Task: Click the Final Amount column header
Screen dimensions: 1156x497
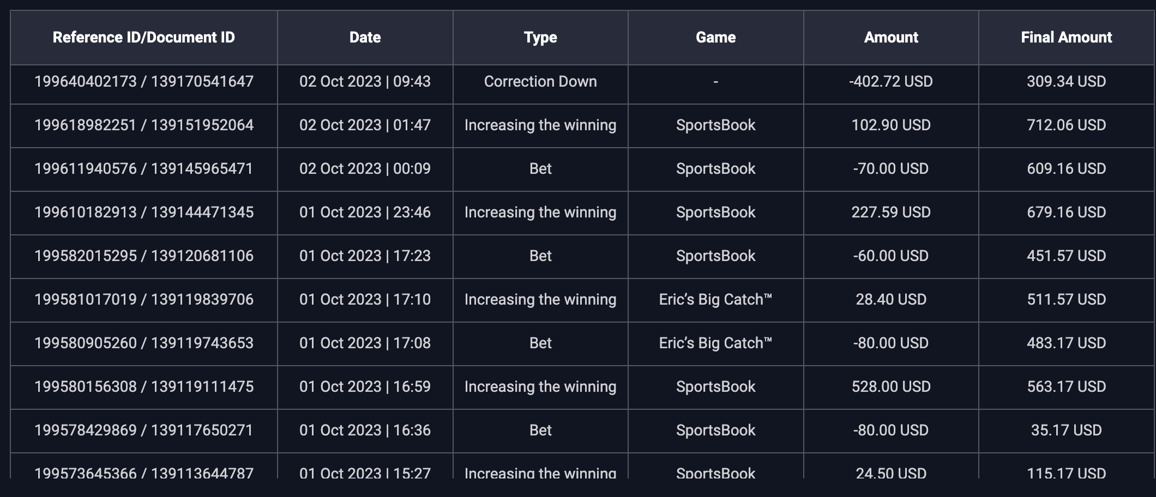Action: tap(1066, 37)
